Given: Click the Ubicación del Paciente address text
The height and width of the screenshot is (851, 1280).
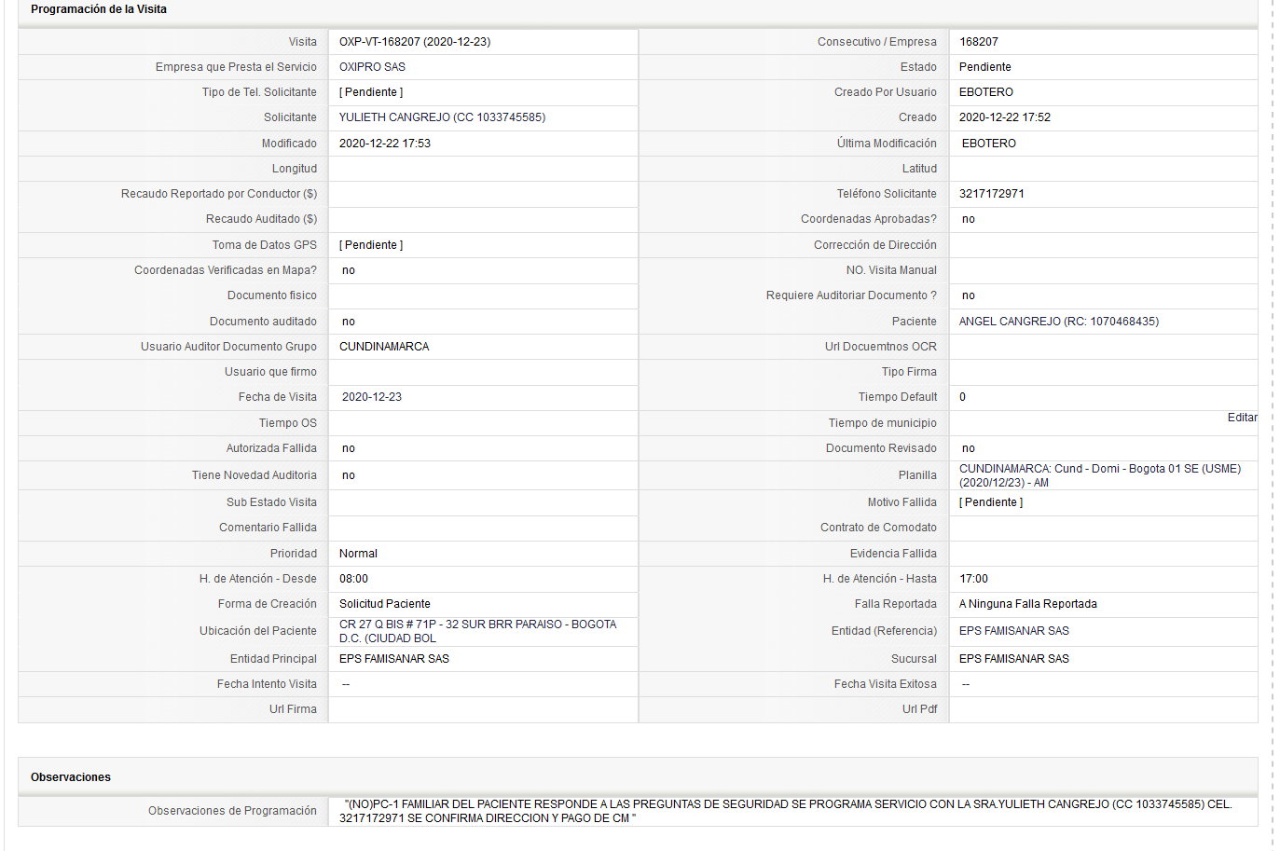Looking at the screenshot, I should tap(477, 631).
